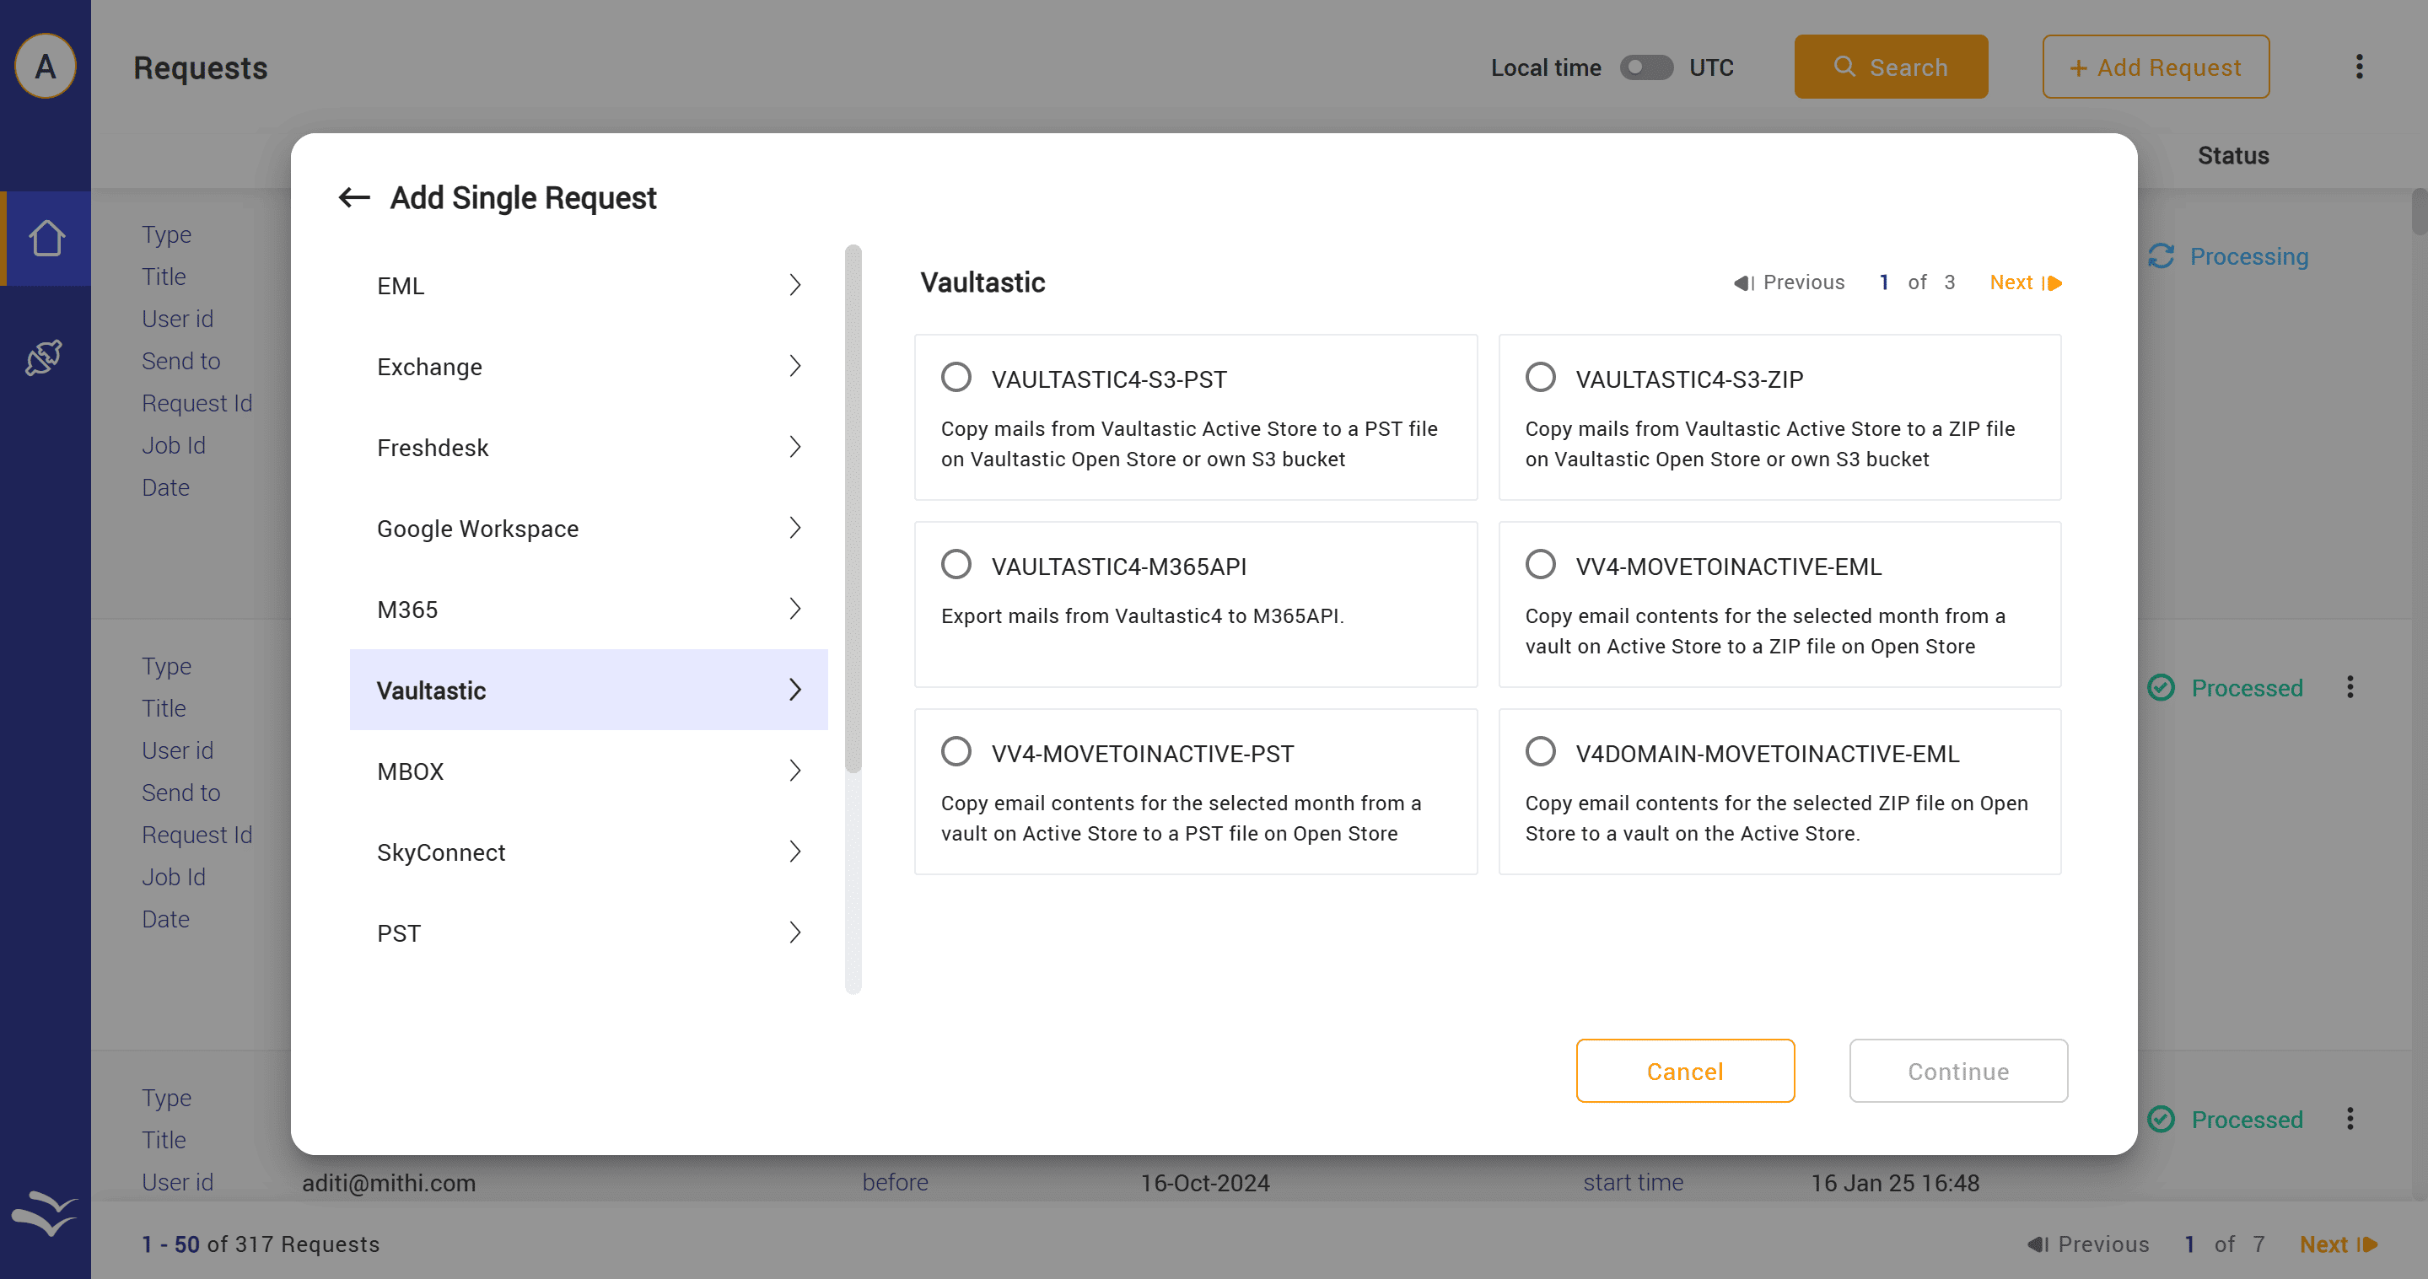The height and width of the screenshot is (1279, 2428).
Task: Click the back arrow in Add Single Request
Action: coord(353,198)
